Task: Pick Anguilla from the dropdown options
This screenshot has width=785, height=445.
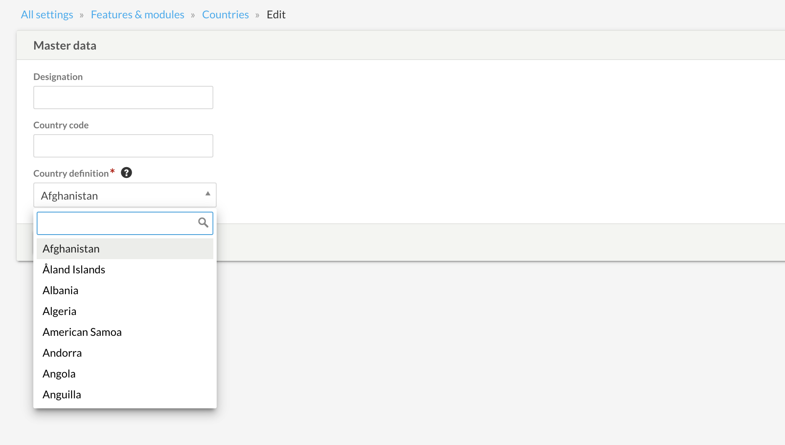Action: [x=125, y=395]
